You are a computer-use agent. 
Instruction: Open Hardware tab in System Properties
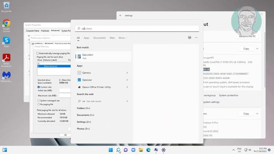coord(45,31)
